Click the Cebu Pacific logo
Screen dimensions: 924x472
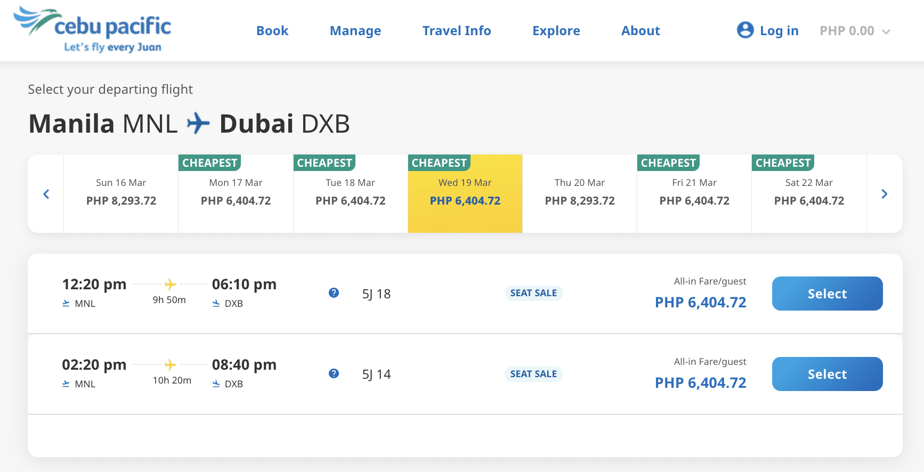pyautogui.click(x=93, y=30)
